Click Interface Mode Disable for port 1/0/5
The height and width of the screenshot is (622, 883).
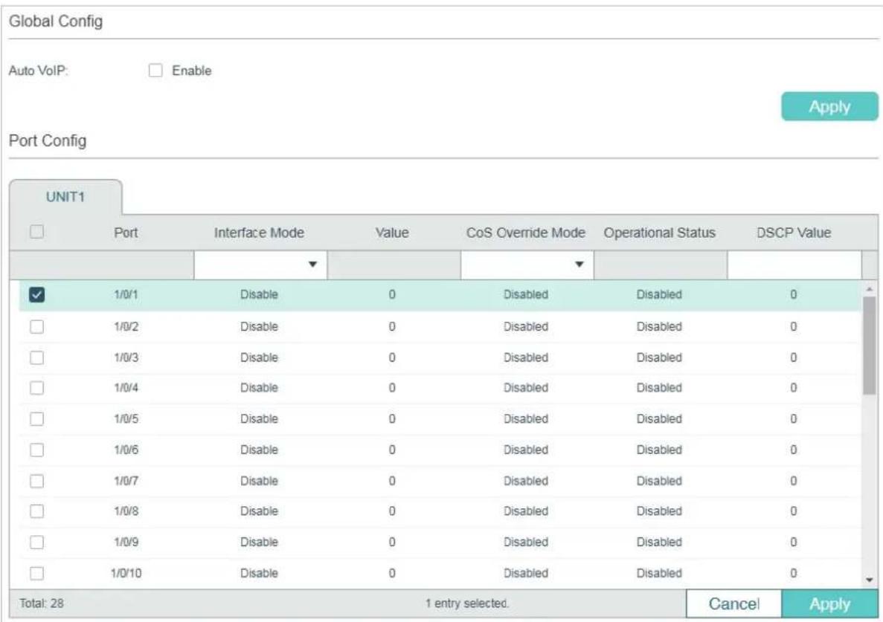(x=259, y=419)
